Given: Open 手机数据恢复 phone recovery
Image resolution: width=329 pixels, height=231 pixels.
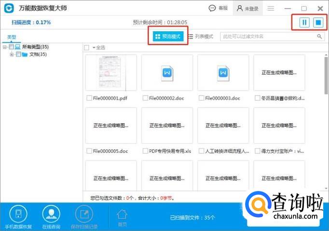Looking at the screenshot, I should pyautogui.click(x=18, y=217).
